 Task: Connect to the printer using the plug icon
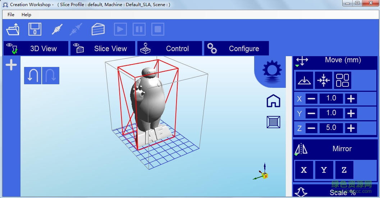(57, 30)
